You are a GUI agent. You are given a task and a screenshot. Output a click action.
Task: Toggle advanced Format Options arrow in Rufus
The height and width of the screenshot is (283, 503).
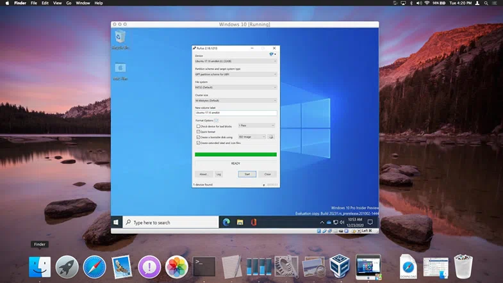tap(216, 120)
